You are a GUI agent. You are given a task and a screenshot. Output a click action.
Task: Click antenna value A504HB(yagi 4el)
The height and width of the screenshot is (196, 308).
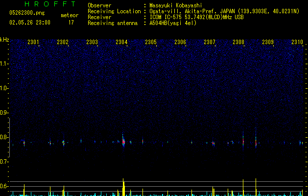[x=173, y=23]
